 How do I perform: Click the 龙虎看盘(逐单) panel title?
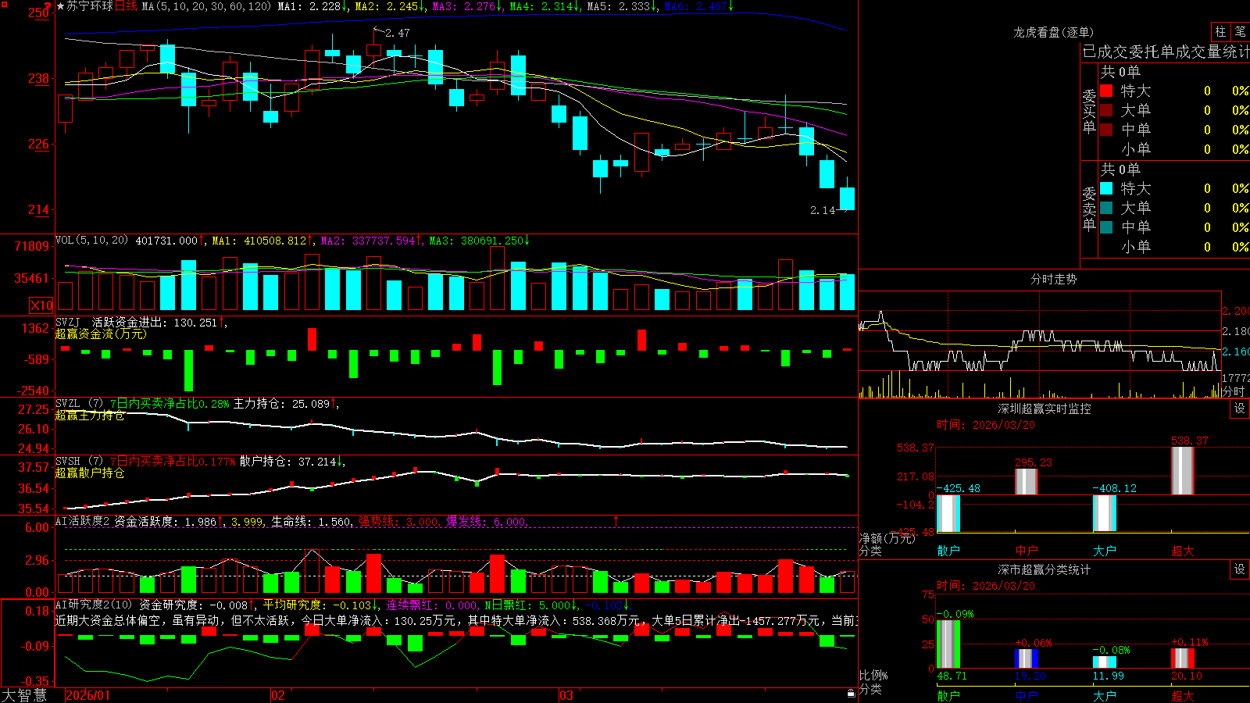tap(1054, 32)
